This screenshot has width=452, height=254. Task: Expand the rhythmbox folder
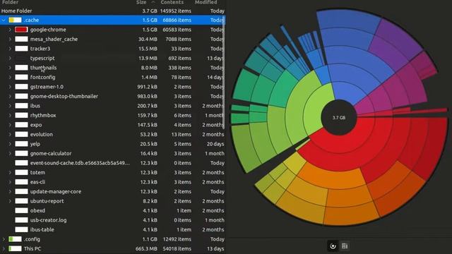pos(10,115)
